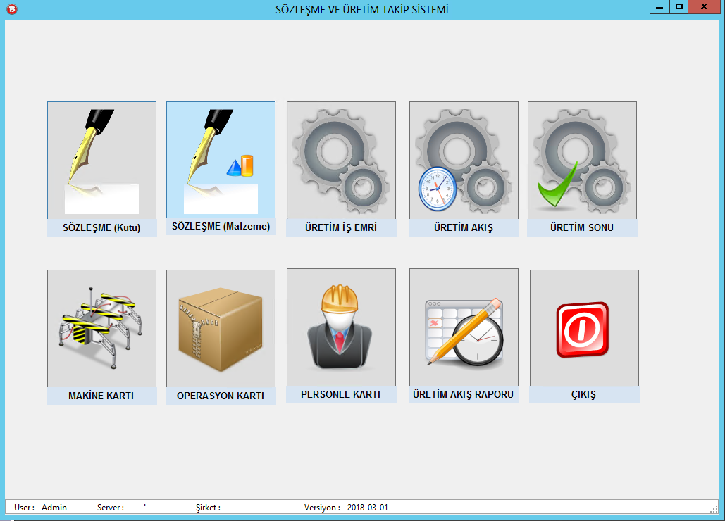Click the cardboard box OPERASYON KARTI icon
The height and width of the screenshot is (521, 725).
[x=221, y=328]
